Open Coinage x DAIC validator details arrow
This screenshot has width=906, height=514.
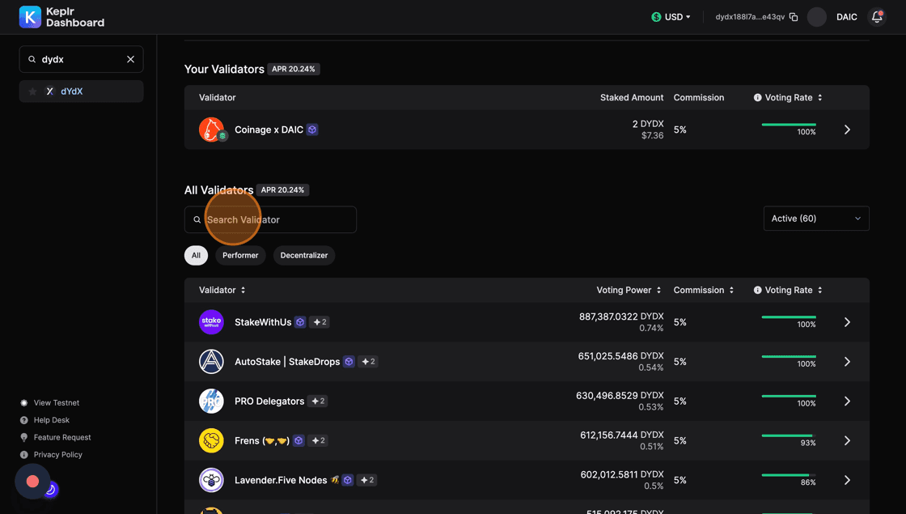click(x=847, y=130)
